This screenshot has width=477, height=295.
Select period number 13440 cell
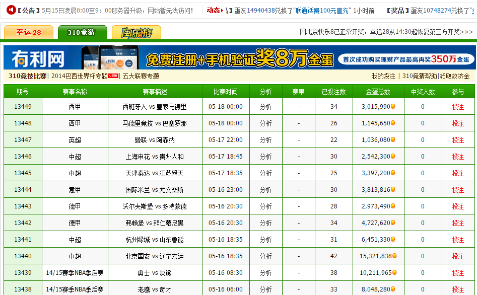[23, 256]
